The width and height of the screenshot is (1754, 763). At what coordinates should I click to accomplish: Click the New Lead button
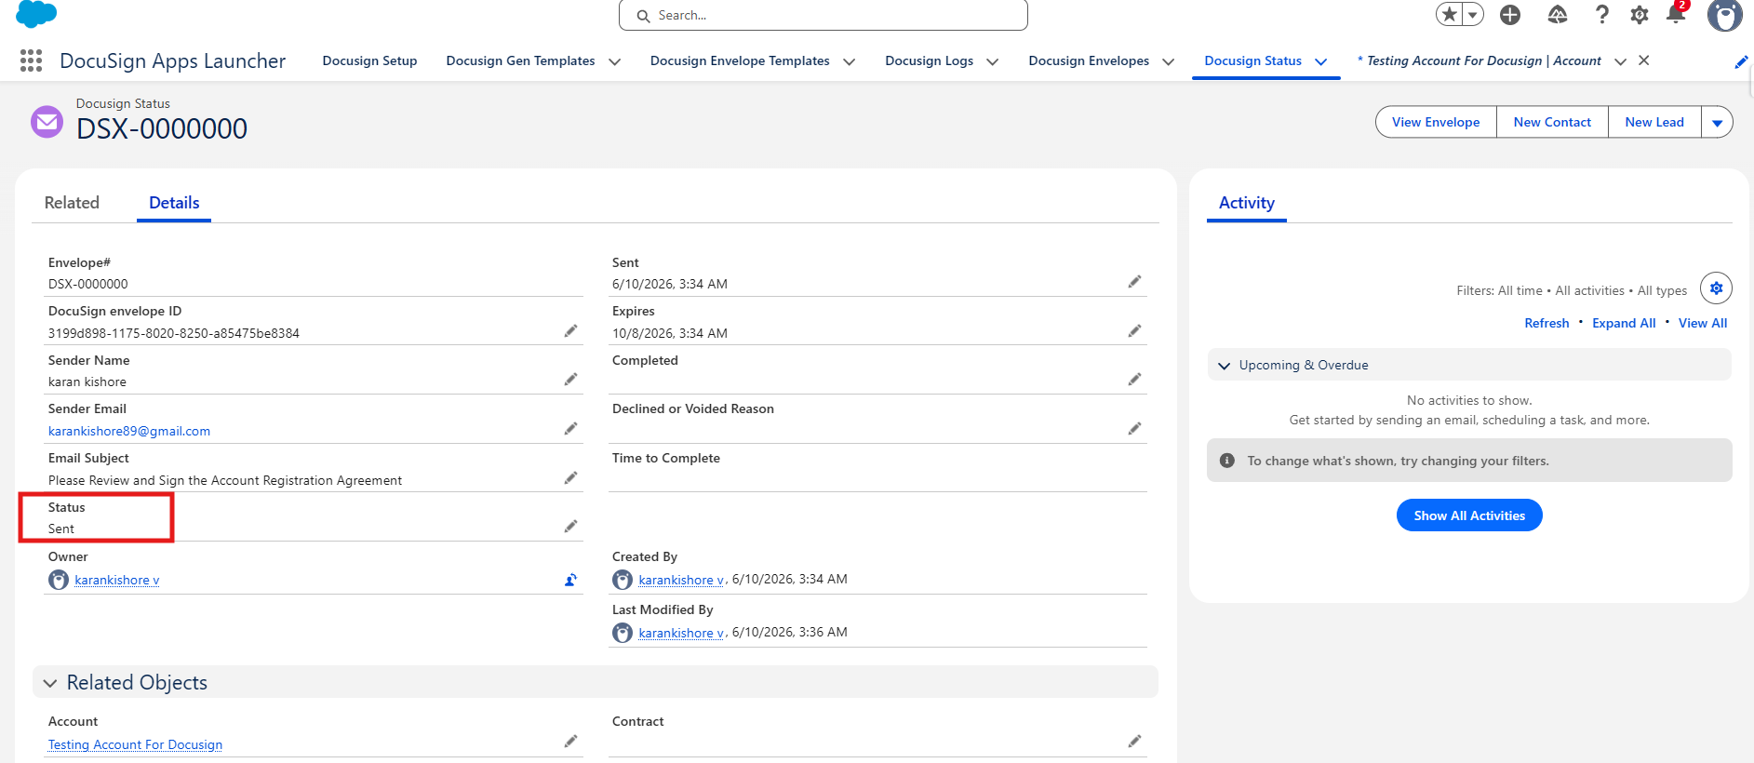pos(1654,122)
